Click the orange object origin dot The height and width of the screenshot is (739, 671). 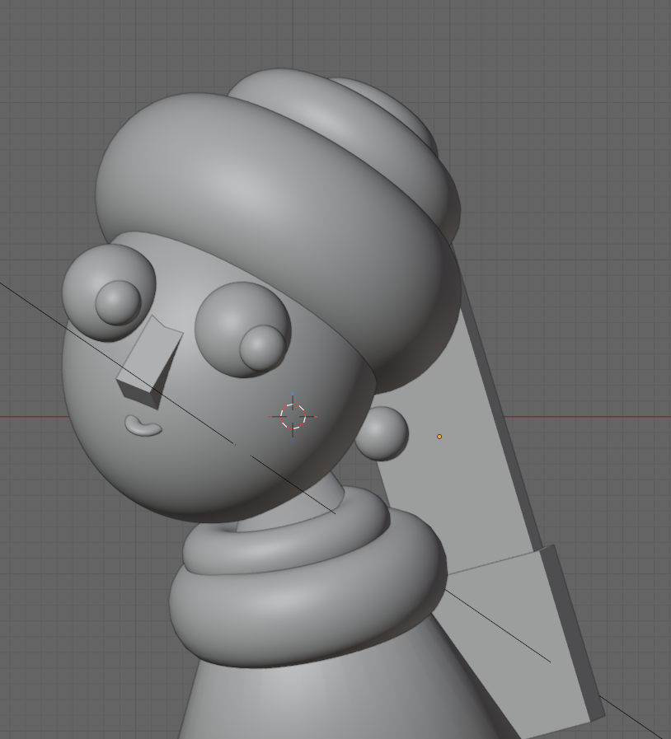pyautogui.click(x=439, y=437)
